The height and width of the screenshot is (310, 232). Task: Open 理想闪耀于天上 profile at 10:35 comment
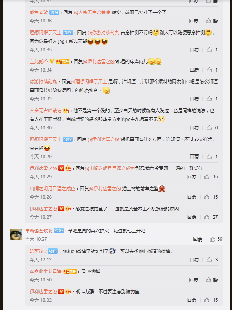pos(45,32)
